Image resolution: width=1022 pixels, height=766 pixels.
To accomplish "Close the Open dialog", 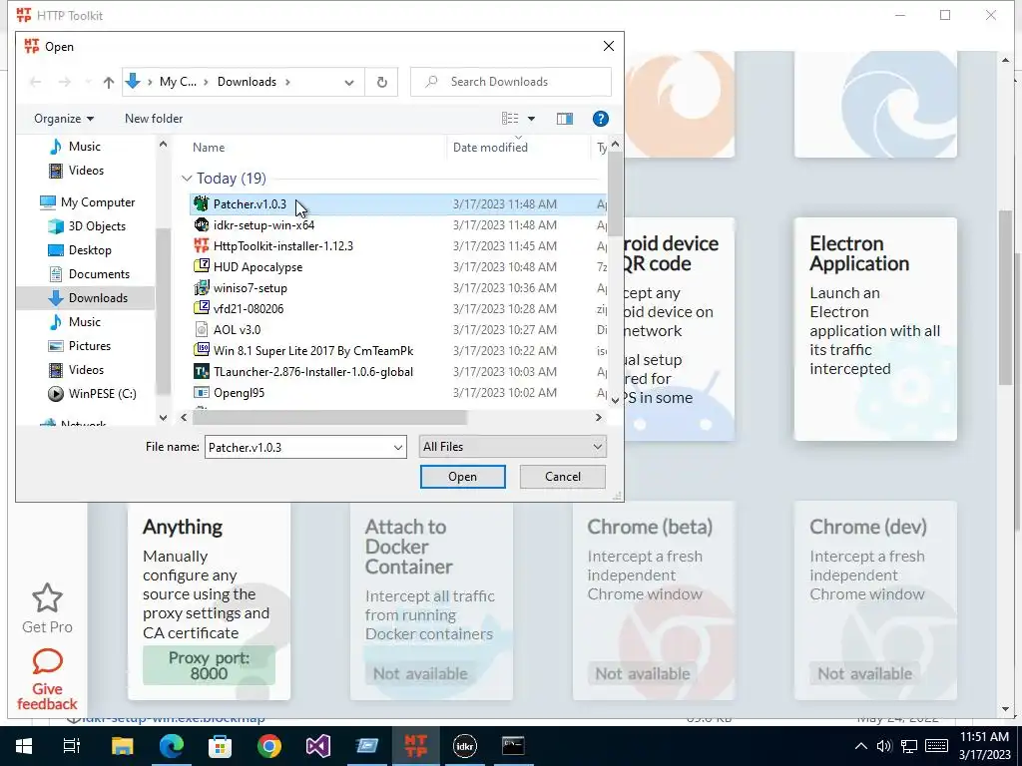I will pos(608,46).
